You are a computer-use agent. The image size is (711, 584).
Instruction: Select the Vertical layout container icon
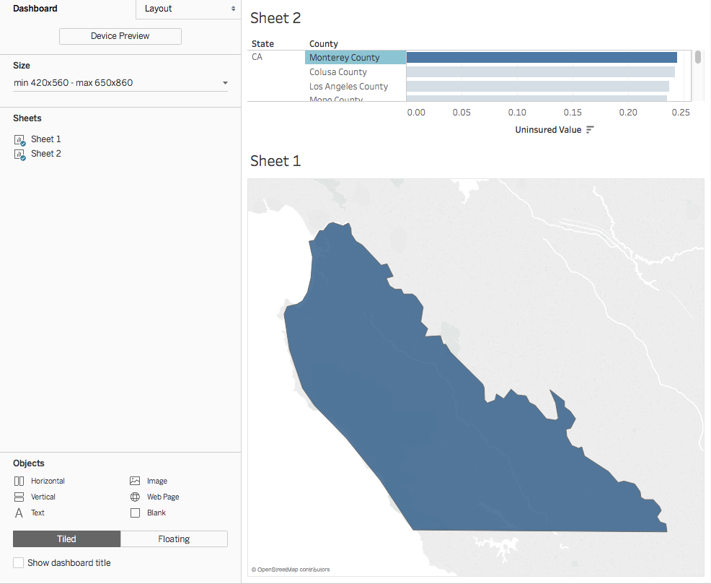point(19,497)
